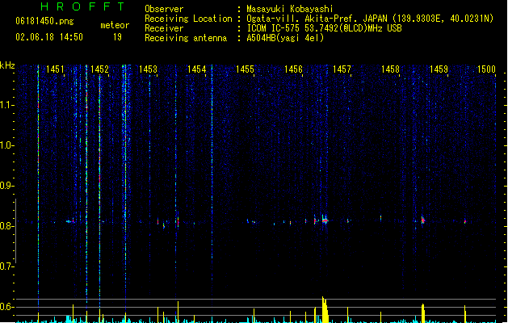
Task: Click the meteor count value 19
Action: coord(117,37)
